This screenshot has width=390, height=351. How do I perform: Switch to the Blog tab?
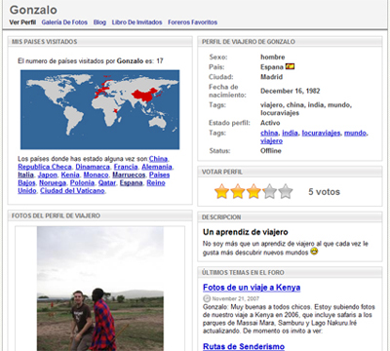(99, 22)
